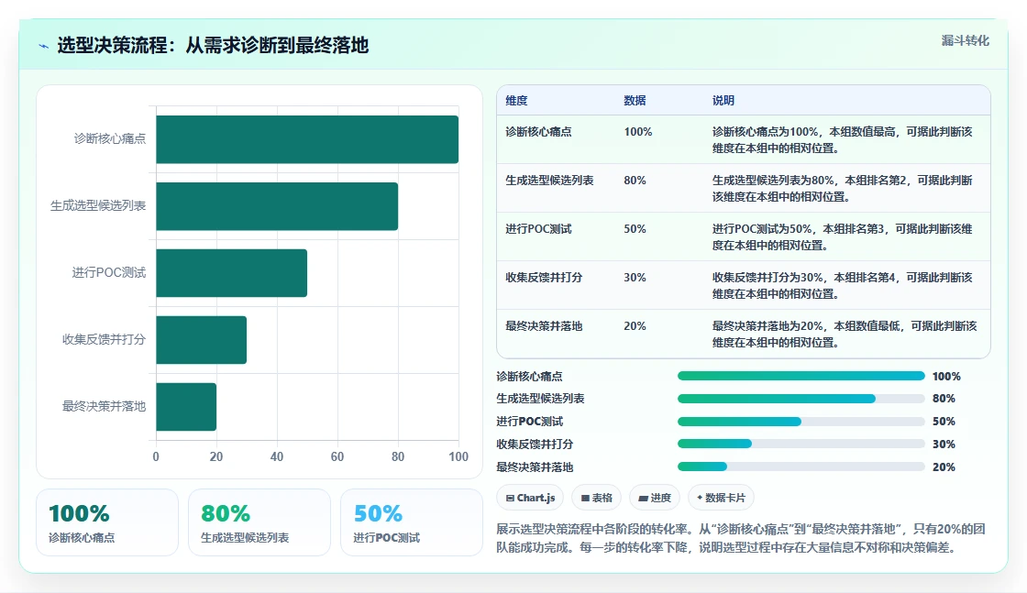The height and width of the screenshot is (593, 1027).
Task: Click the 30% table data cell
Action: (x=635, y=278)
